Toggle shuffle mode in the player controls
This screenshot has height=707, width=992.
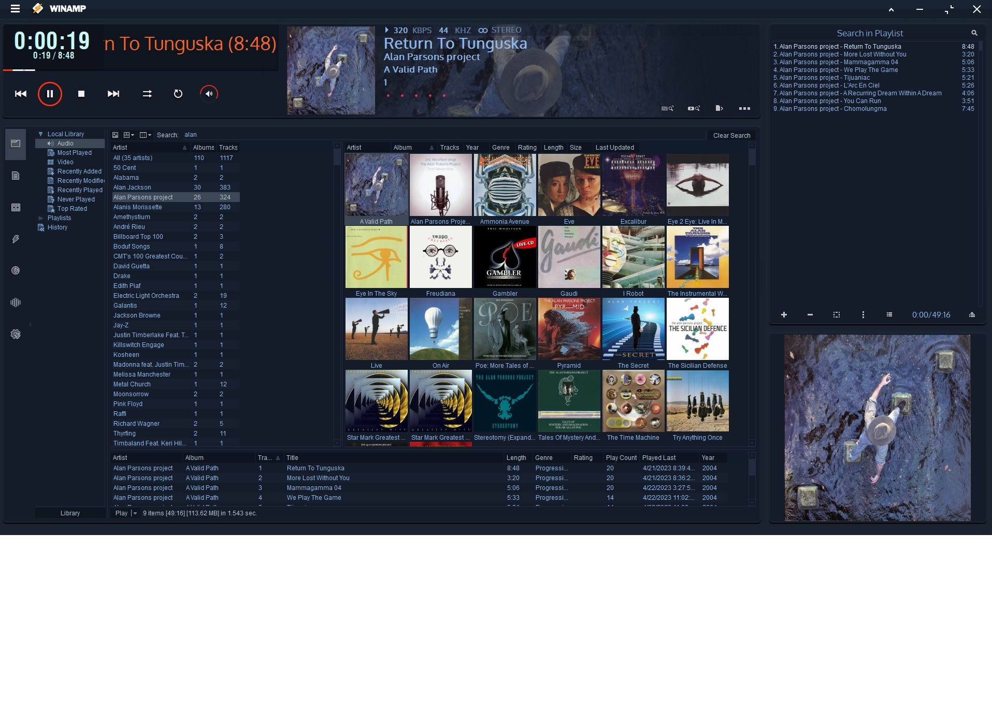[x=147, y=94]
